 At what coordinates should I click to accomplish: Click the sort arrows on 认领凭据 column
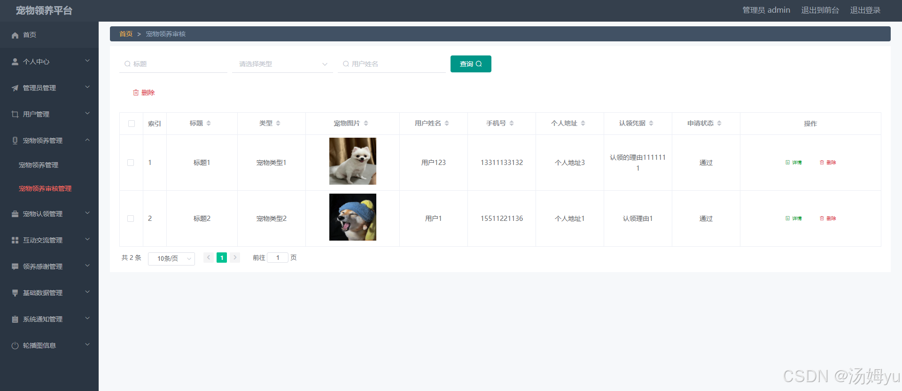(x=651, y=123)
